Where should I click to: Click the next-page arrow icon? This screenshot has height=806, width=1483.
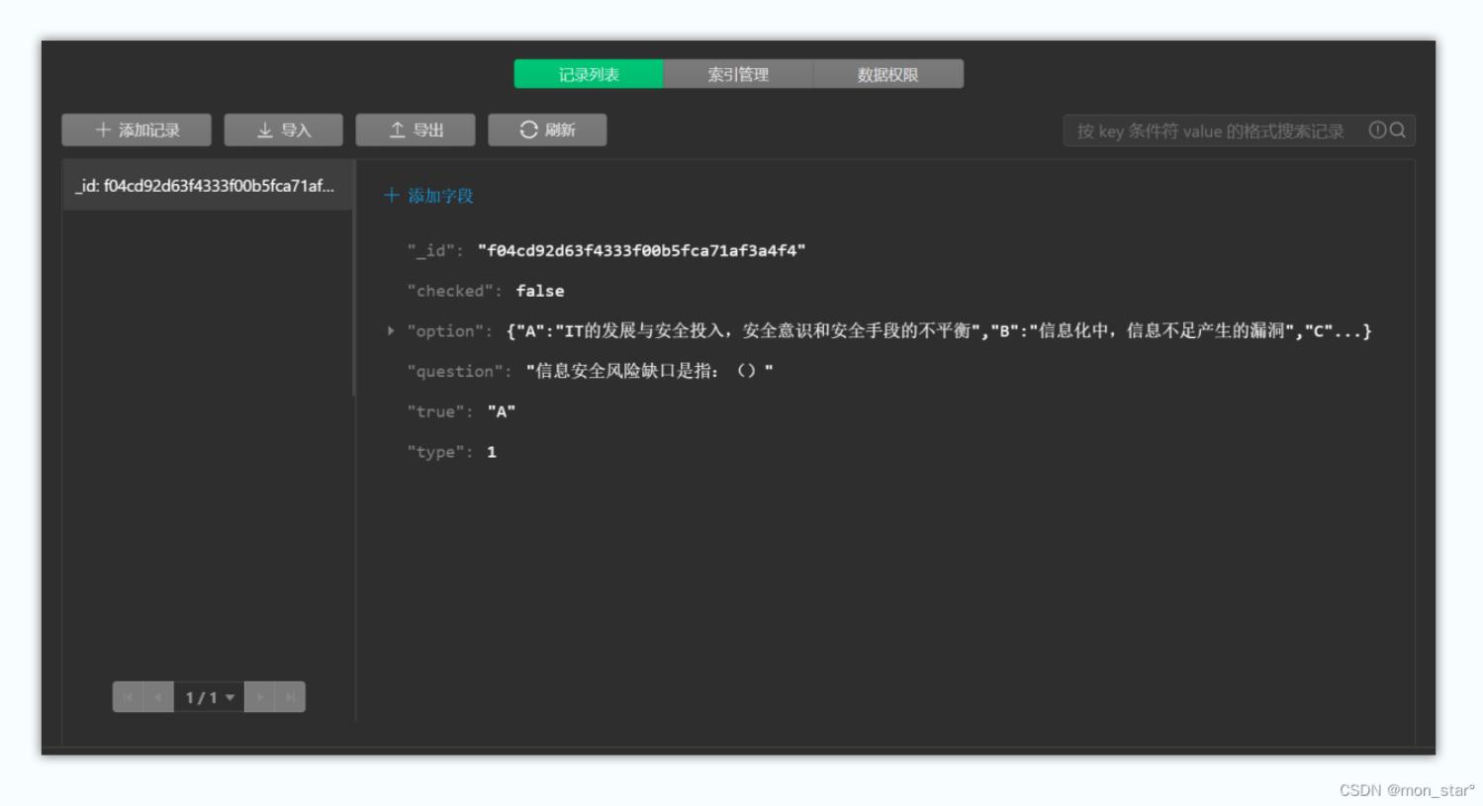[x=261, y=696]
